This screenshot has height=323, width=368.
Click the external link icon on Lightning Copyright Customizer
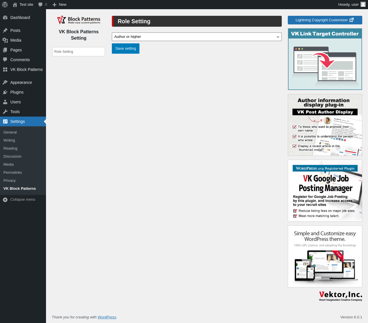[x=352, y=20]
